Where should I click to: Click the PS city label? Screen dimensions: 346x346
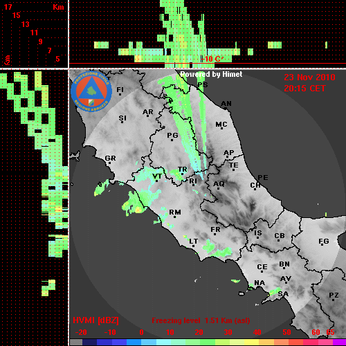tap(203, 84)
